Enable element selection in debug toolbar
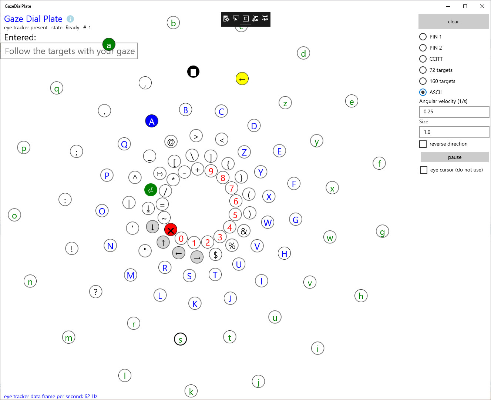This screenshot has width=491, height=400. pos(236,19)
